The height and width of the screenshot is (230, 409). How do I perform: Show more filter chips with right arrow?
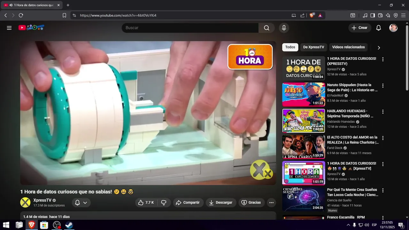379,48
